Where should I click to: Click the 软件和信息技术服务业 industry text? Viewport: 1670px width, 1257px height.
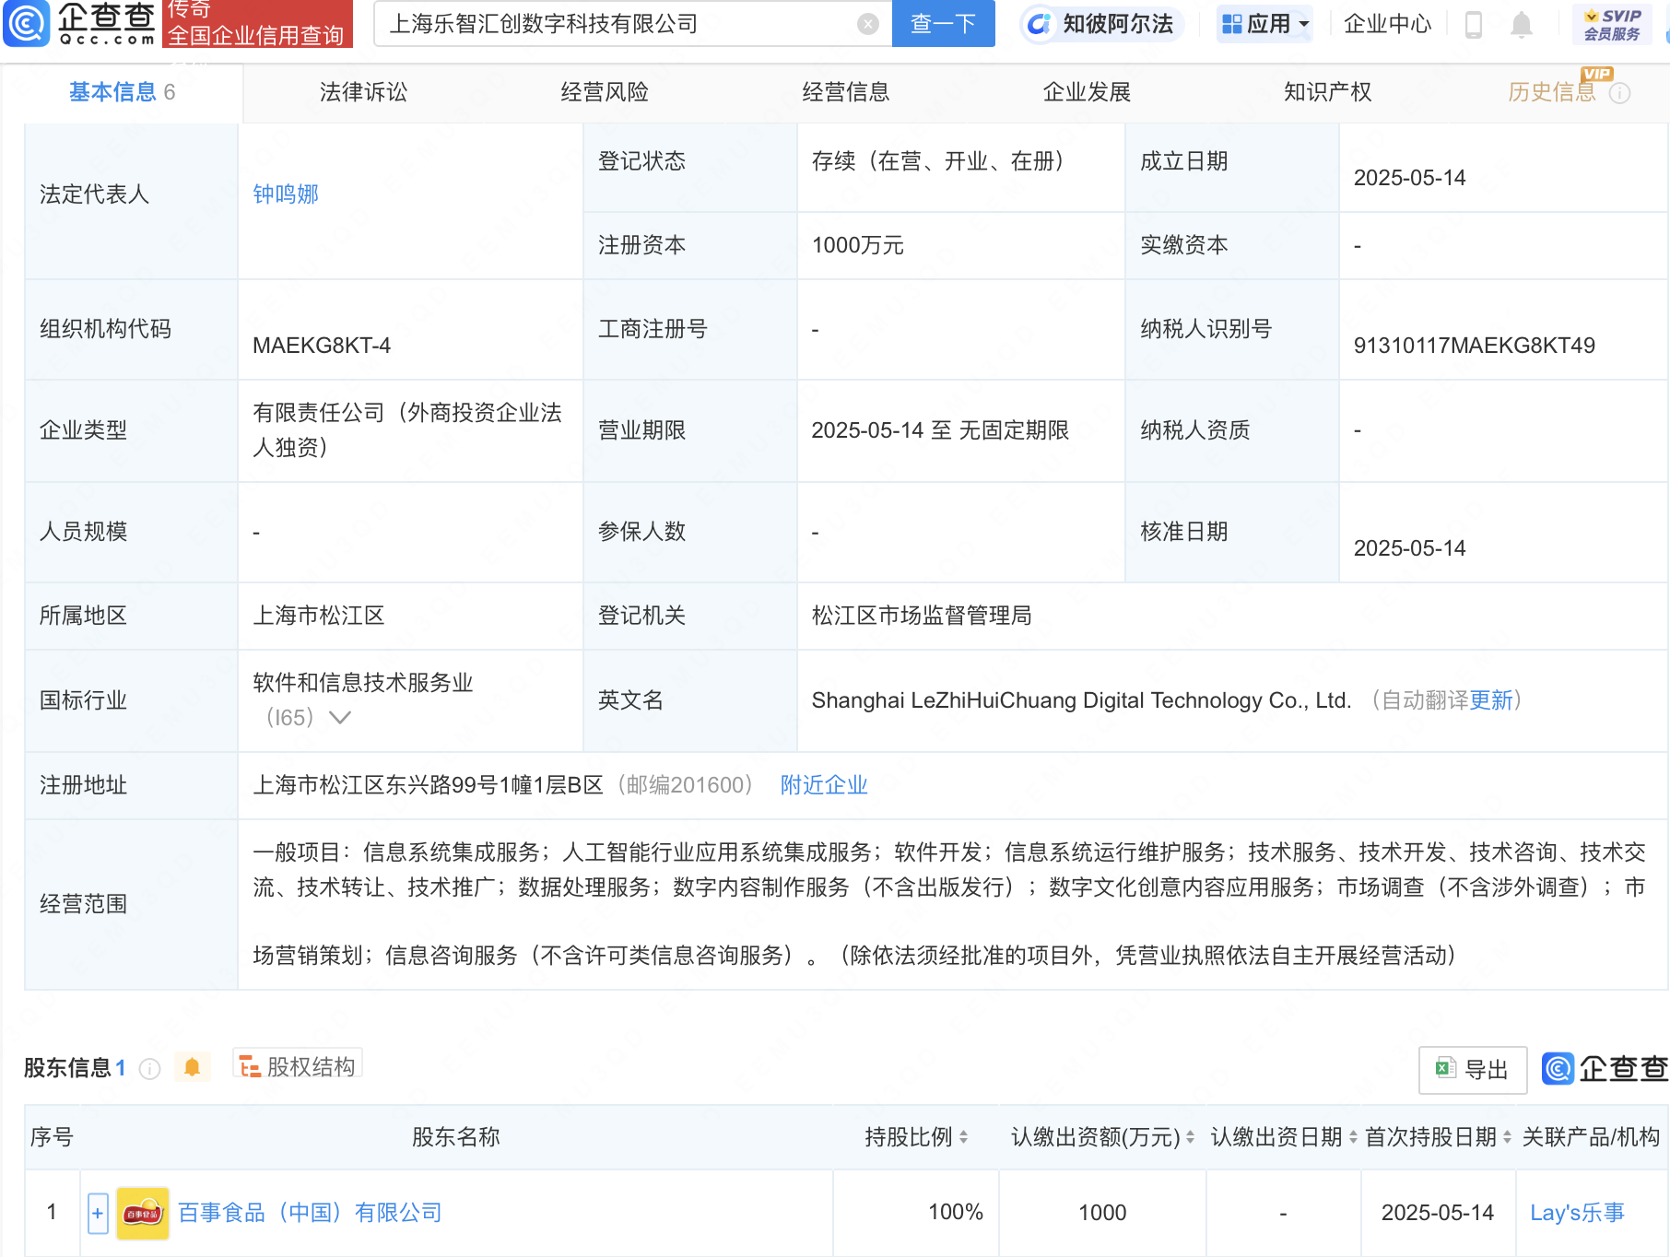pyautogui.click(x=363, y=683)
